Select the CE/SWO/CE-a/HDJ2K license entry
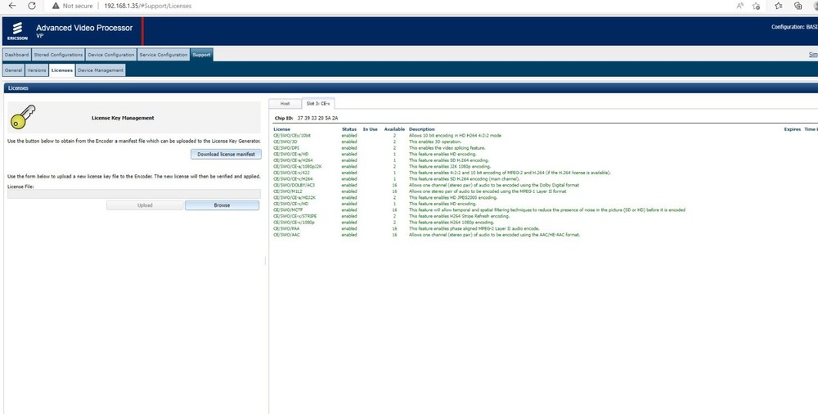 (294, 197)
